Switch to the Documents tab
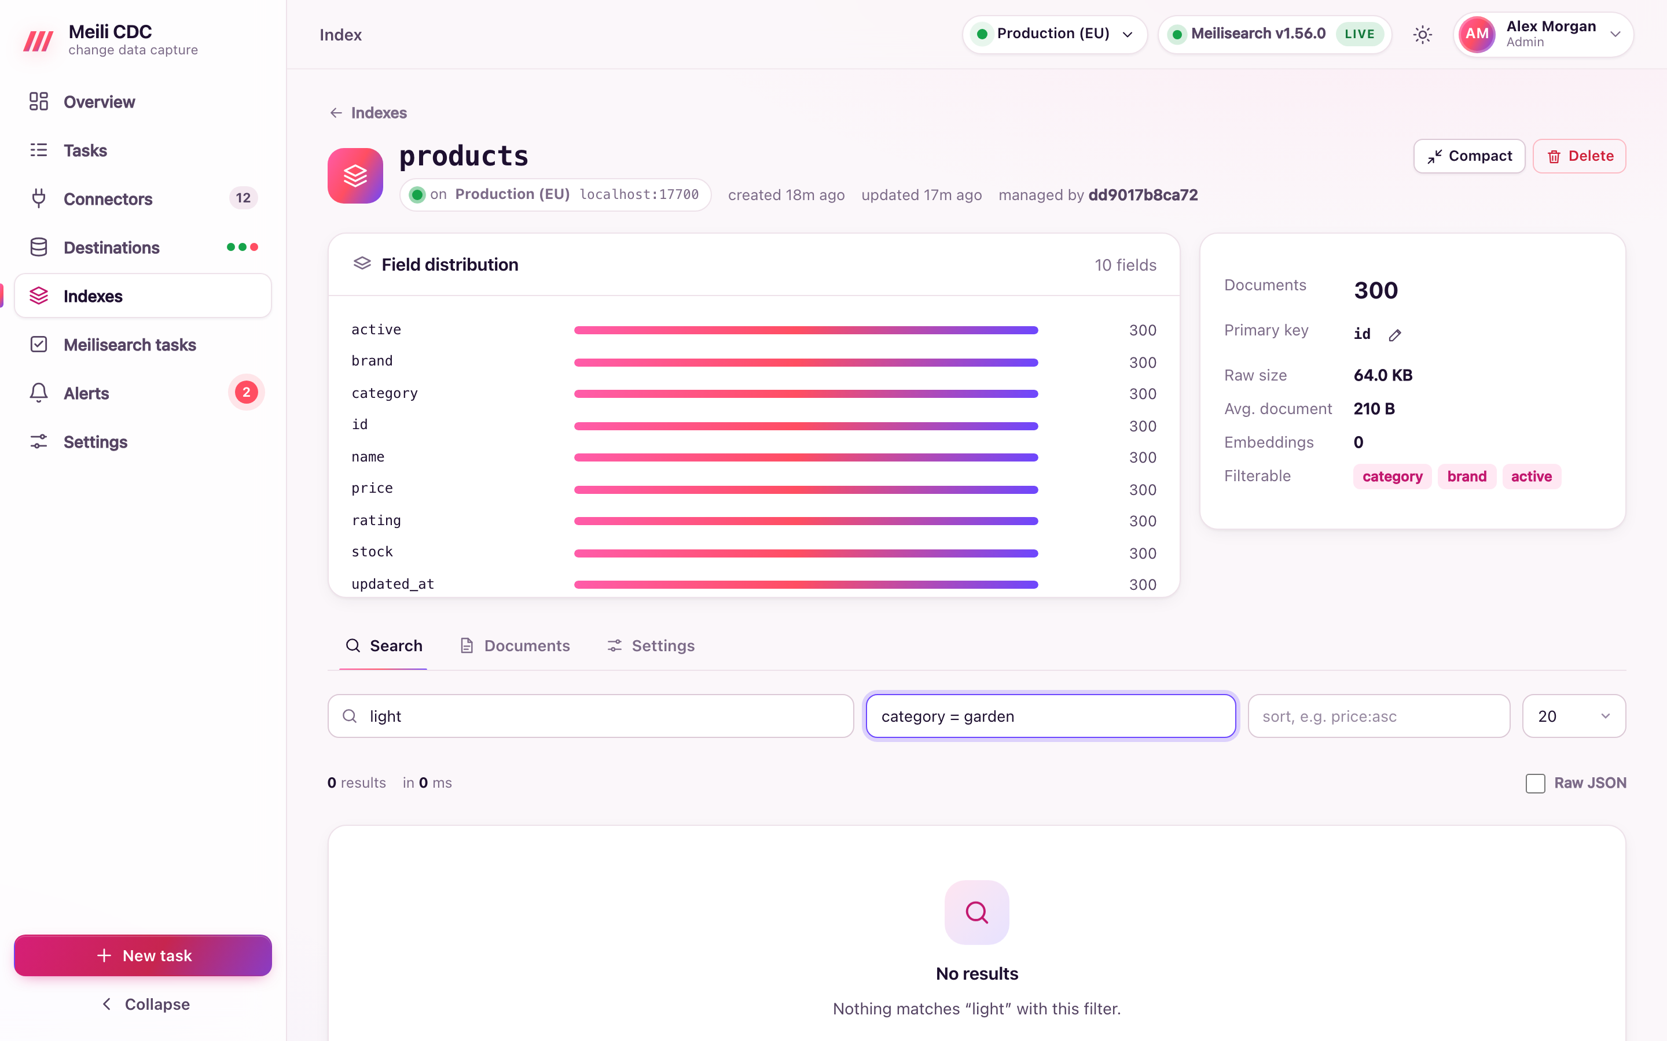The image size is (1667, 1041). (x=515, y=646)
